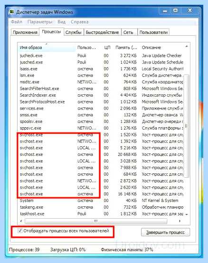Minimize the Task Manager window
Image resolution: width=208 pixels, height=263 pixels.
click(x=165, y=11)
